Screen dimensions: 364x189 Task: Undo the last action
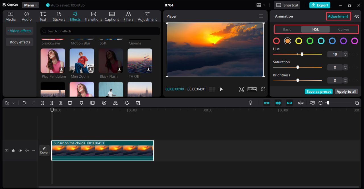24,103
